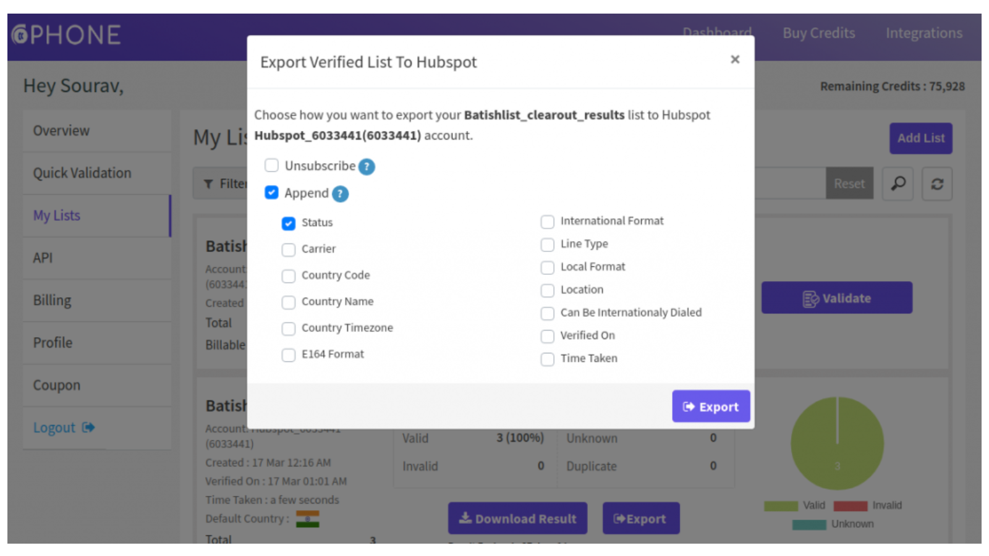
Task: Select the Verified On checkbox
Action: [547, 336]
